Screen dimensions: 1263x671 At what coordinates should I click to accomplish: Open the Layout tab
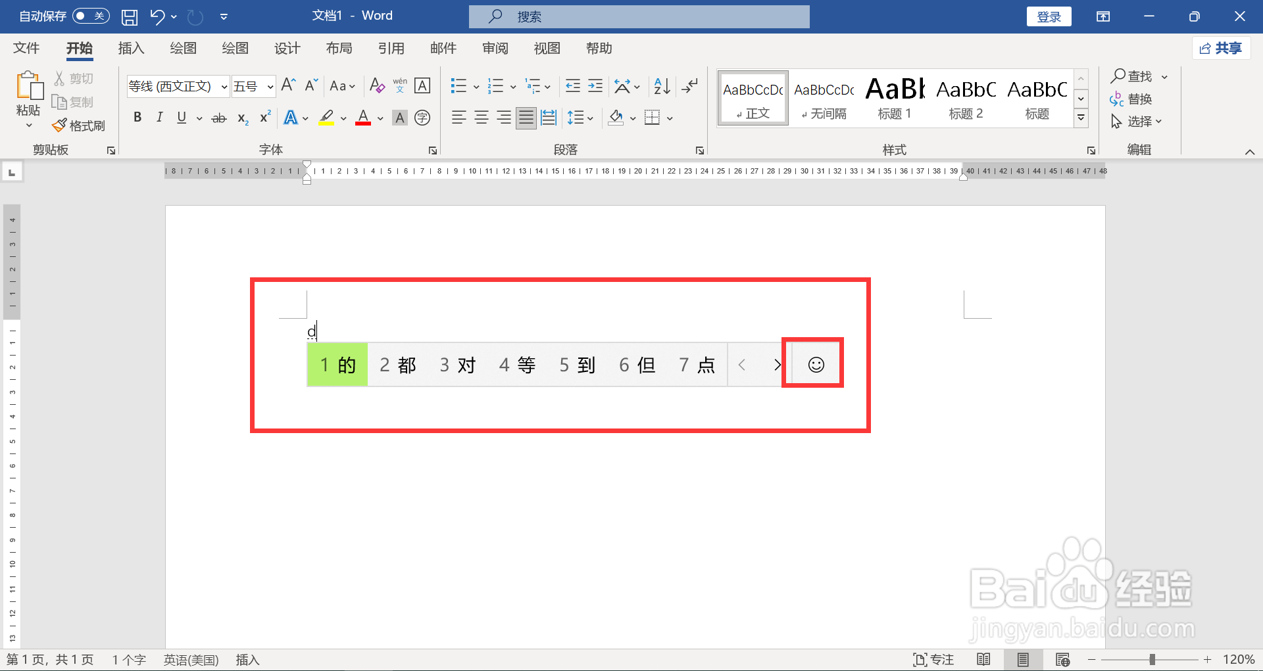339,48
